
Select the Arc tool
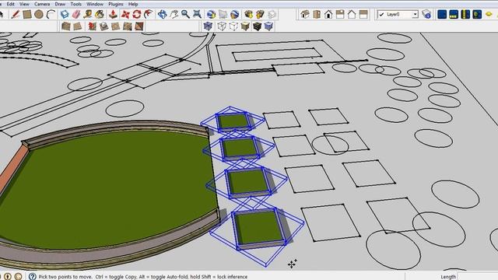coord(51,14)
